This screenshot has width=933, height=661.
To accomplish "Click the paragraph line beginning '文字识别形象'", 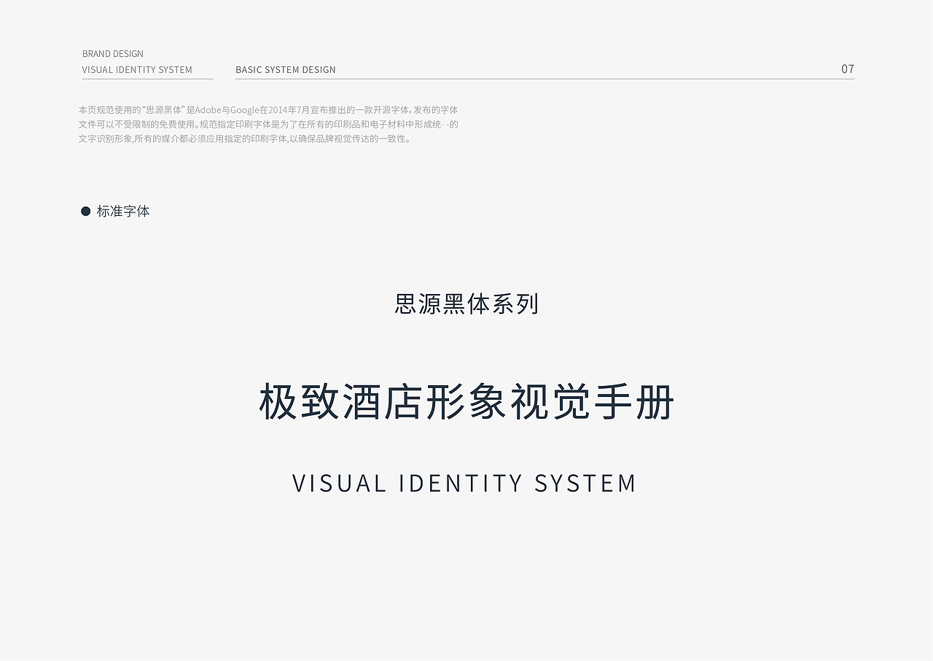I will (x=246, y=139).
